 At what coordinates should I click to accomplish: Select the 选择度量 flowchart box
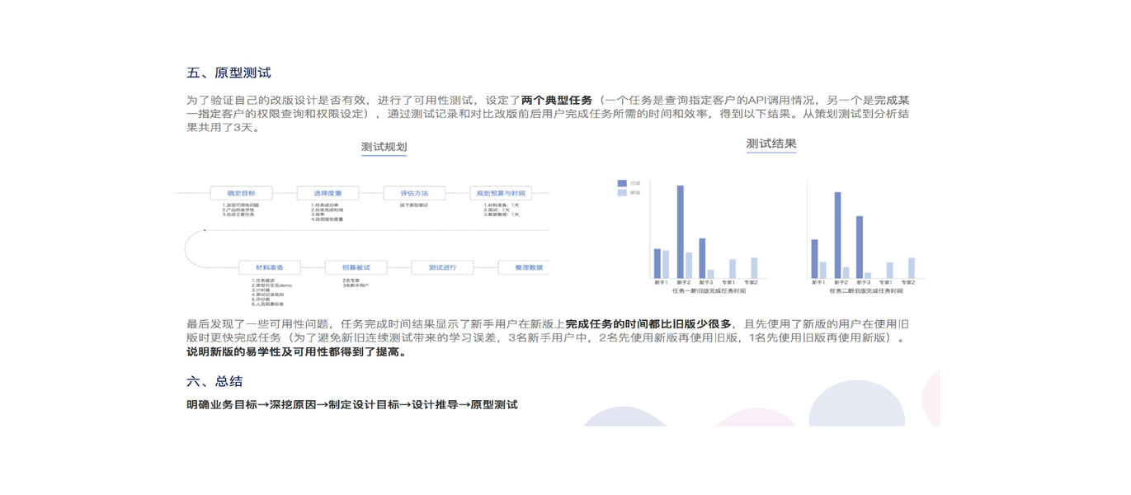click(328, 193)
